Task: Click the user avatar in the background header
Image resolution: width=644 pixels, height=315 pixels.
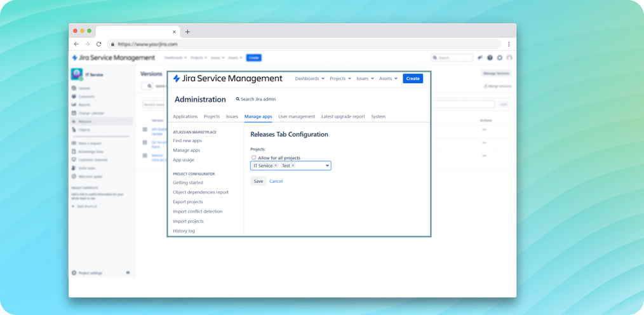Action: [509, 58]
